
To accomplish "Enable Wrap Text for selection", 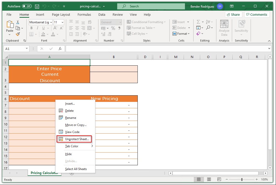I will (x=90, y=22).
